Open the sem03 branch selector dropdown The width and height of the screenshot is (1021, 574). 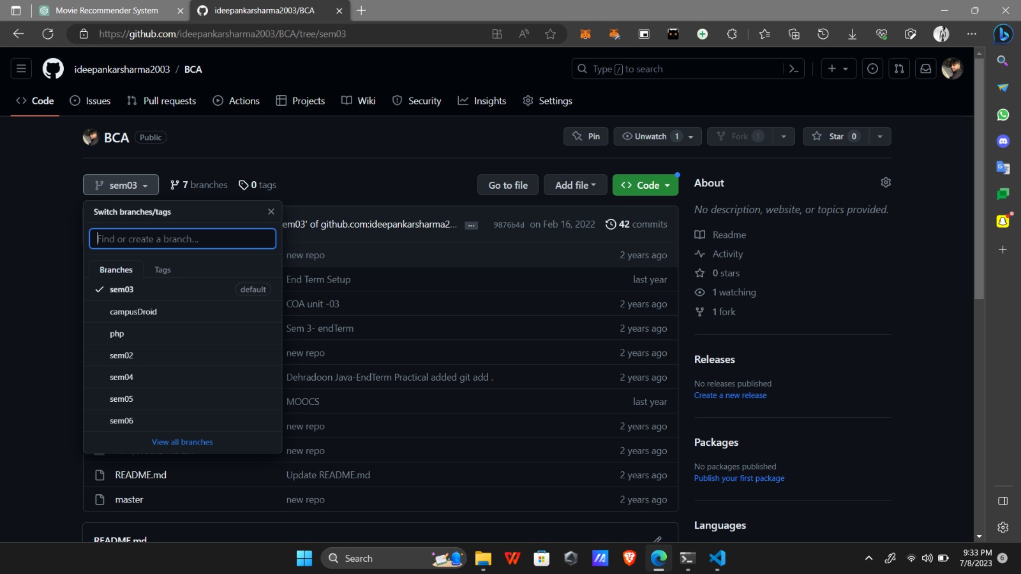(x=121, y=185)
